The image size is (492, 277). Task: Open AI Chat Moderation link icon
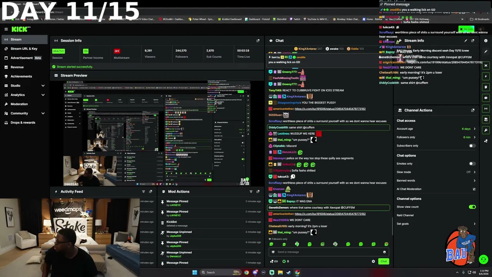point(474,189)
